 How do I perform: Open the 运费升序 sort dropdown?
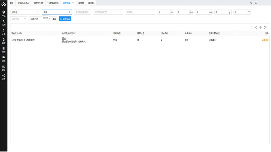tap(36, 19)
